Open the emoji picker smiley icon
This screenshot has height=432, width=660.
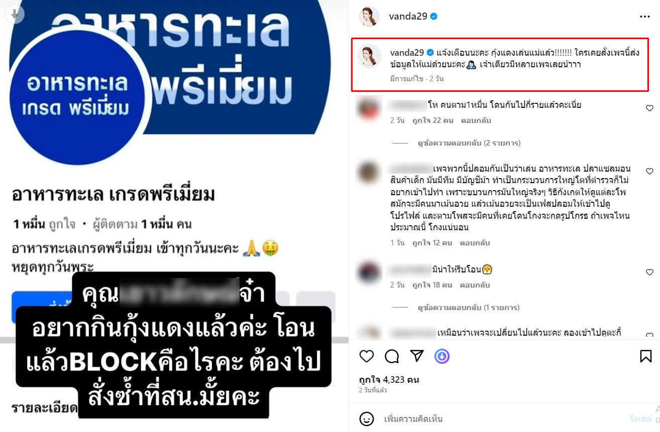pyautogui.click(x=367, y=418)
